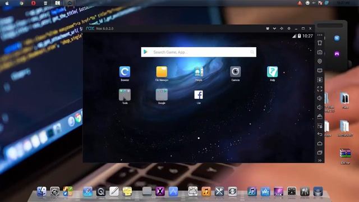Screen dimensions: 359x202
Task: Open the WinRAR archive on desktop
Action: [x=345, y=154]
